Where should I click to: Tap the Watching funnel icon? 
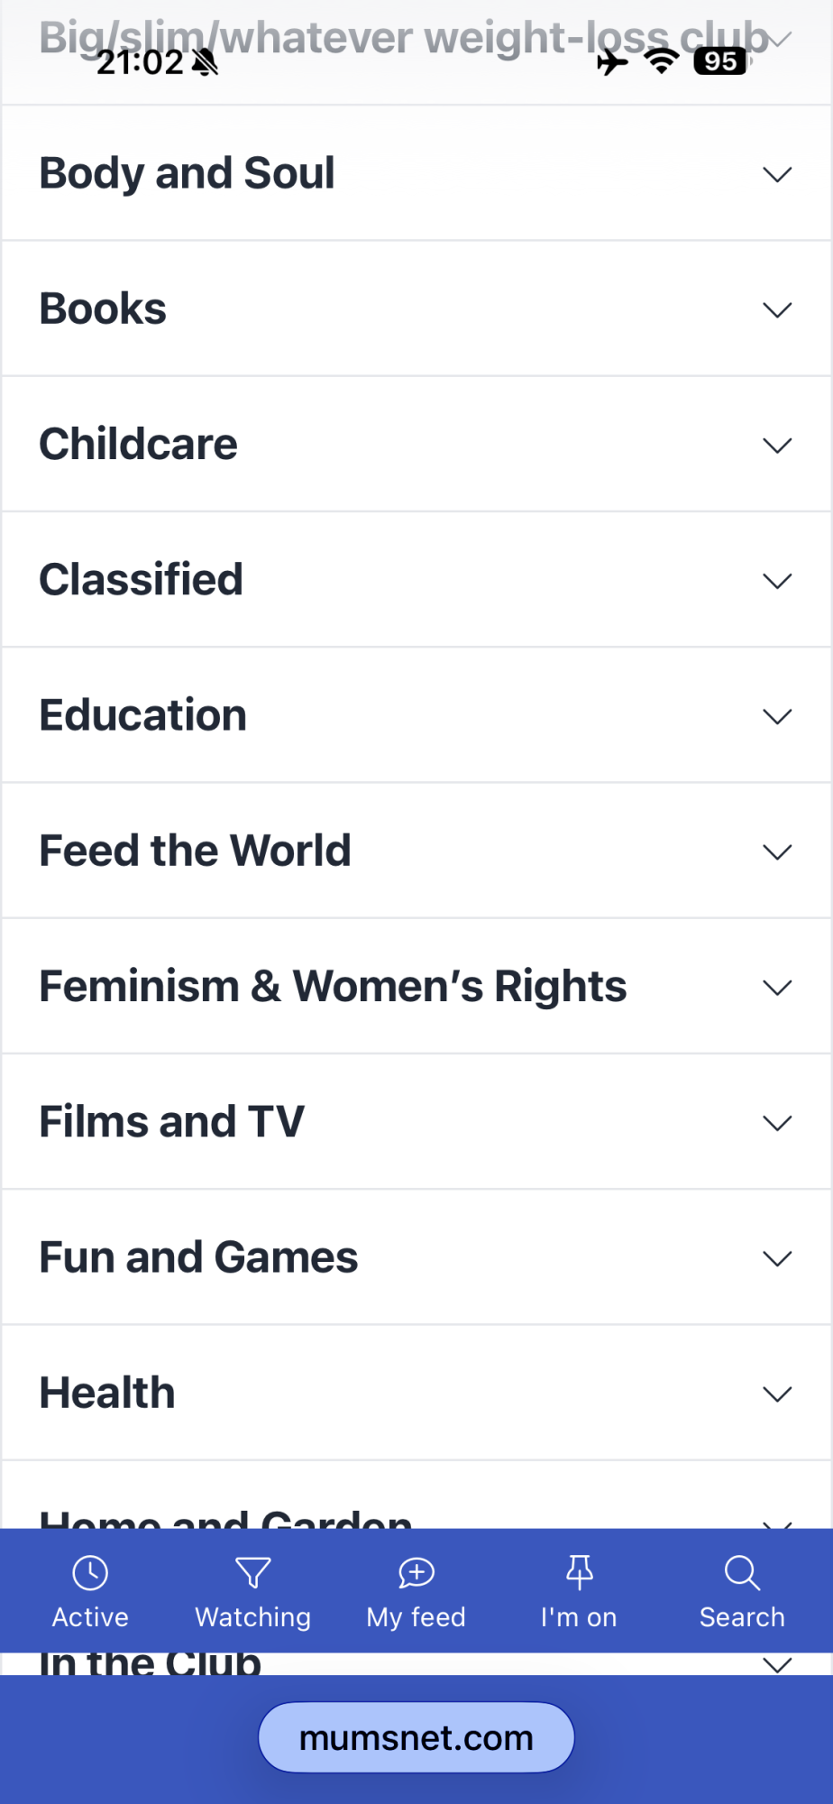(253, 1573)
